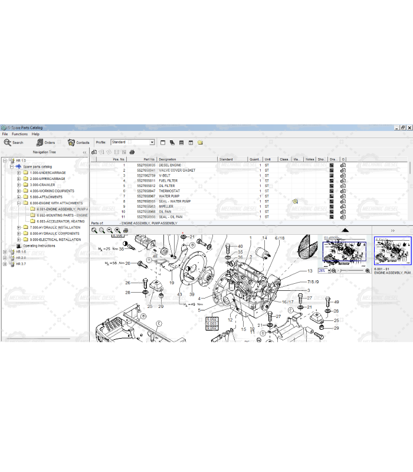Click the zoom slider under the overview thumbnail
The image size is (413, 472).
tap(351, 270)
